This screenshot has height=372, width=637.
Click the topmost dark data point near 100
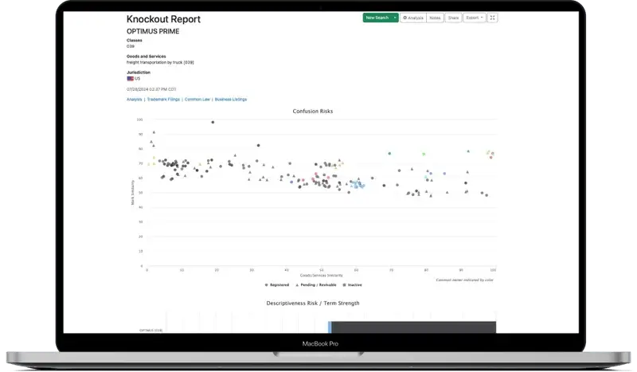pos(213,122)
